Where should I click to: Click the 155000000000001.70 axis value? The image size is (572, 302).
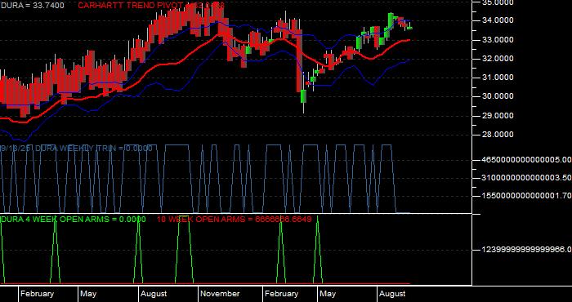pyautogui.click(x=527, y=196)
